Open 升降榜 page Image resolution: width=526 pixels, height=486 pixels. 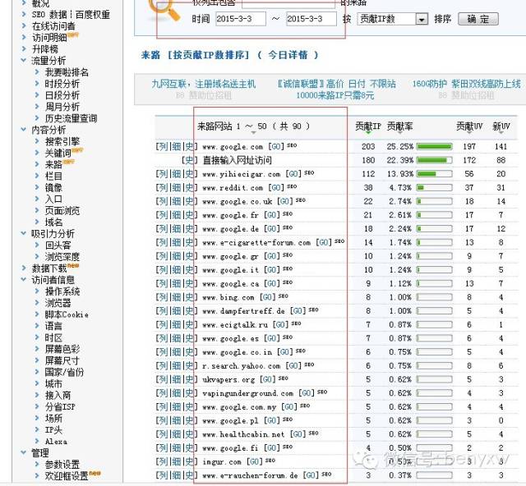tap(45, 49)
